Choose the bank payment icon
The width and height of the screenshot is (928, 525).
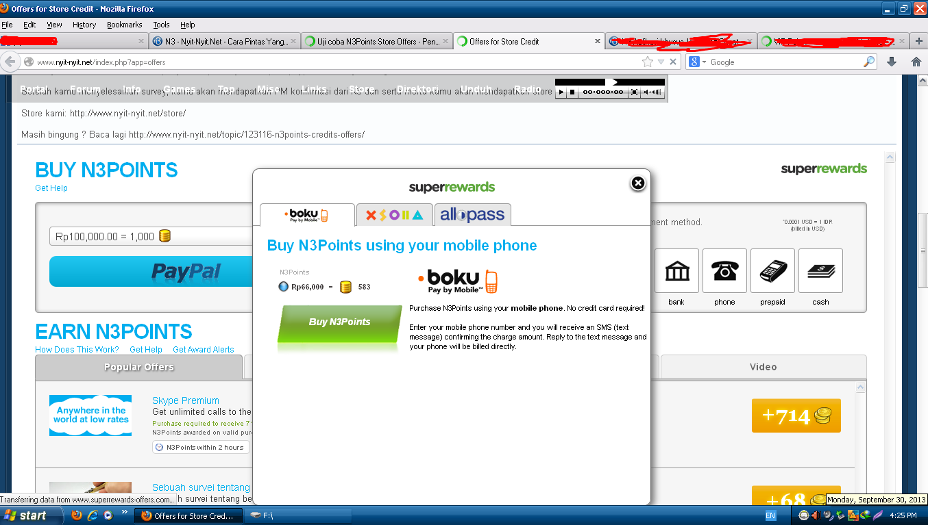pyautogui.click(x=677, y=271)
